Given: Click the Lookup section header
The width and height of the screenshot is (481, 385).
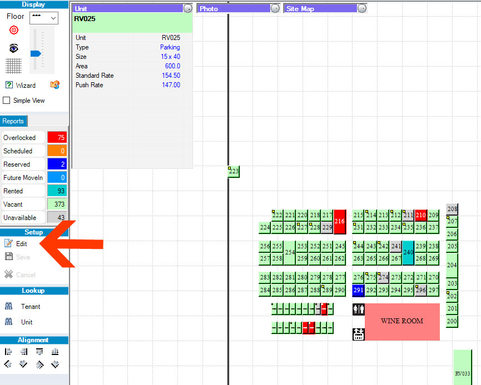Looking at the screenshot, I should click(x=34, y=291).
